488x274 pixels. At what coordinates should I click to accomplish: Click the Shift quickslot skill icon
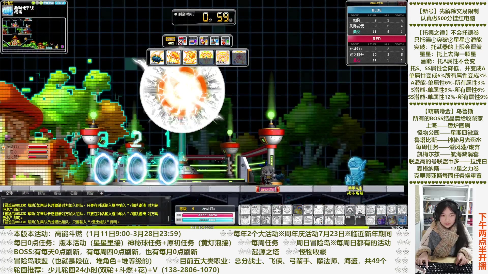coord(245,210)
